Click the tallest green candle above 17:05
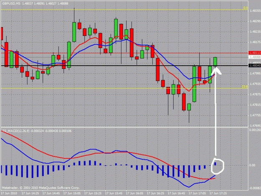 194,84
